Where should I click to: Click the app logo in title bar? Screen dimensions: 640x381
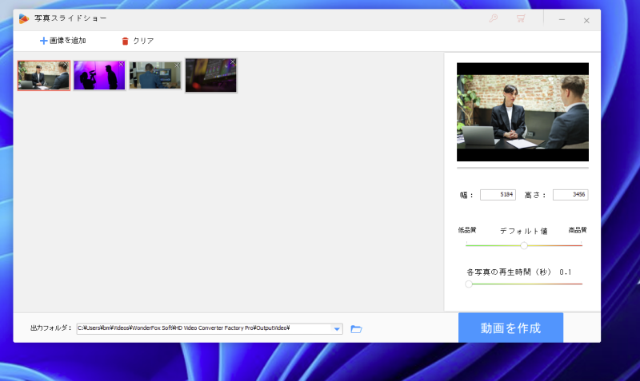click(x=24, y=18)
